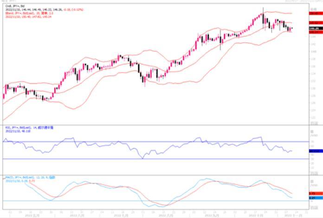Viewport: 323px width, 218px height.
Task: Click the auto-scale label in RSI pane
Action: pos(314,173)
